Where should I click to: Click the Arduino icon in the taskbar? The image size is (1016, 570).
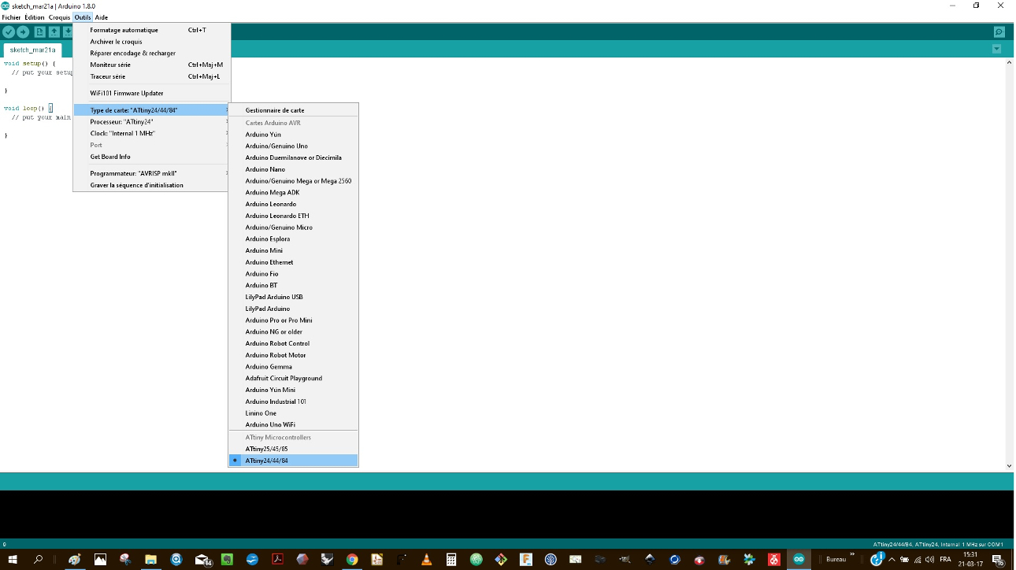[799, 559]
